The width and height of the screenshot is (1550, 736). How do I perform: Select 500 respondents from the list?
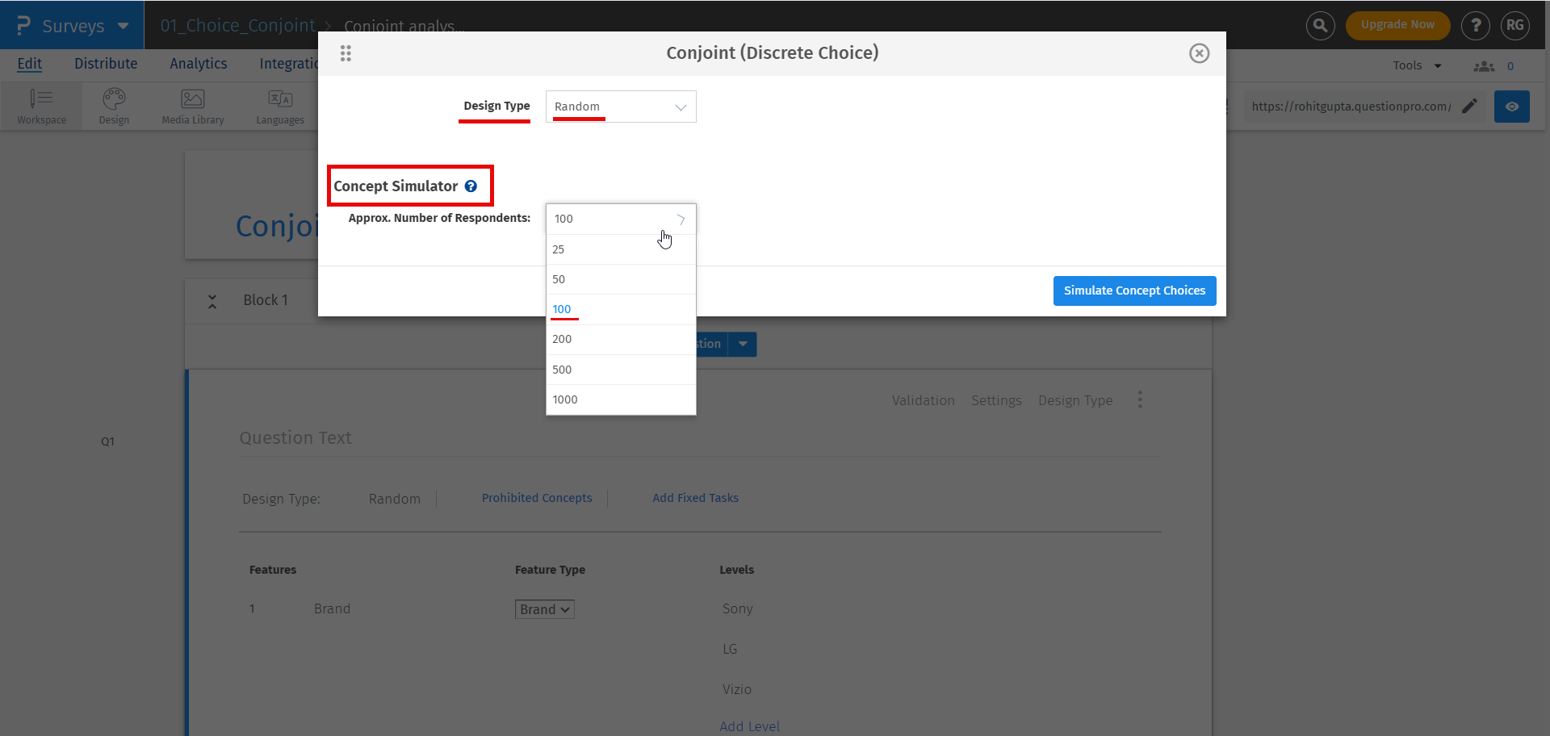[562, 370]
